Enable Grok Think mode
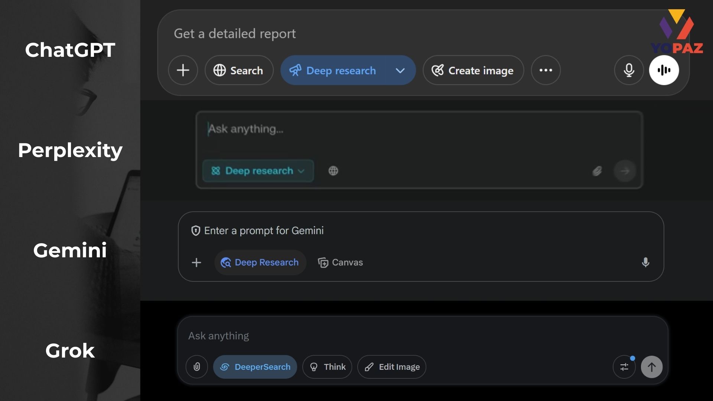 [327, 367]
